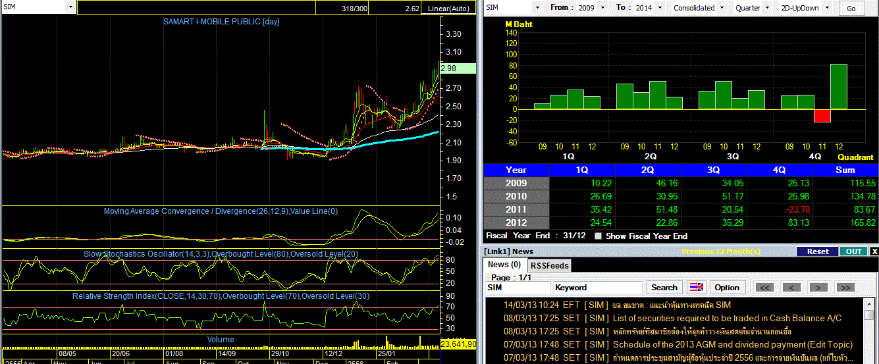The height and width of the screenshot is (364, 879).
Task: Click the Keyword input field
Action: [598, 288]
